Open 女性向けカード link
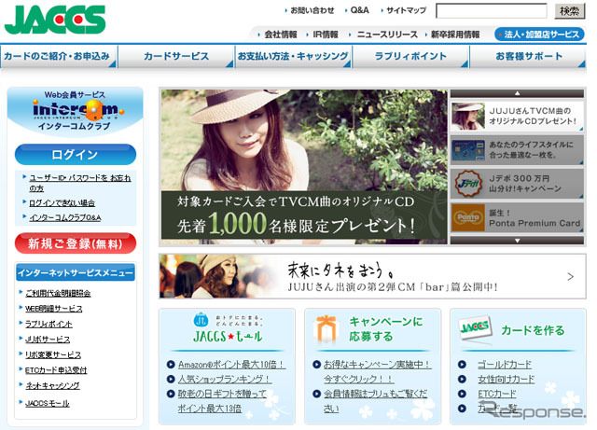 click(x=506, y=380)
